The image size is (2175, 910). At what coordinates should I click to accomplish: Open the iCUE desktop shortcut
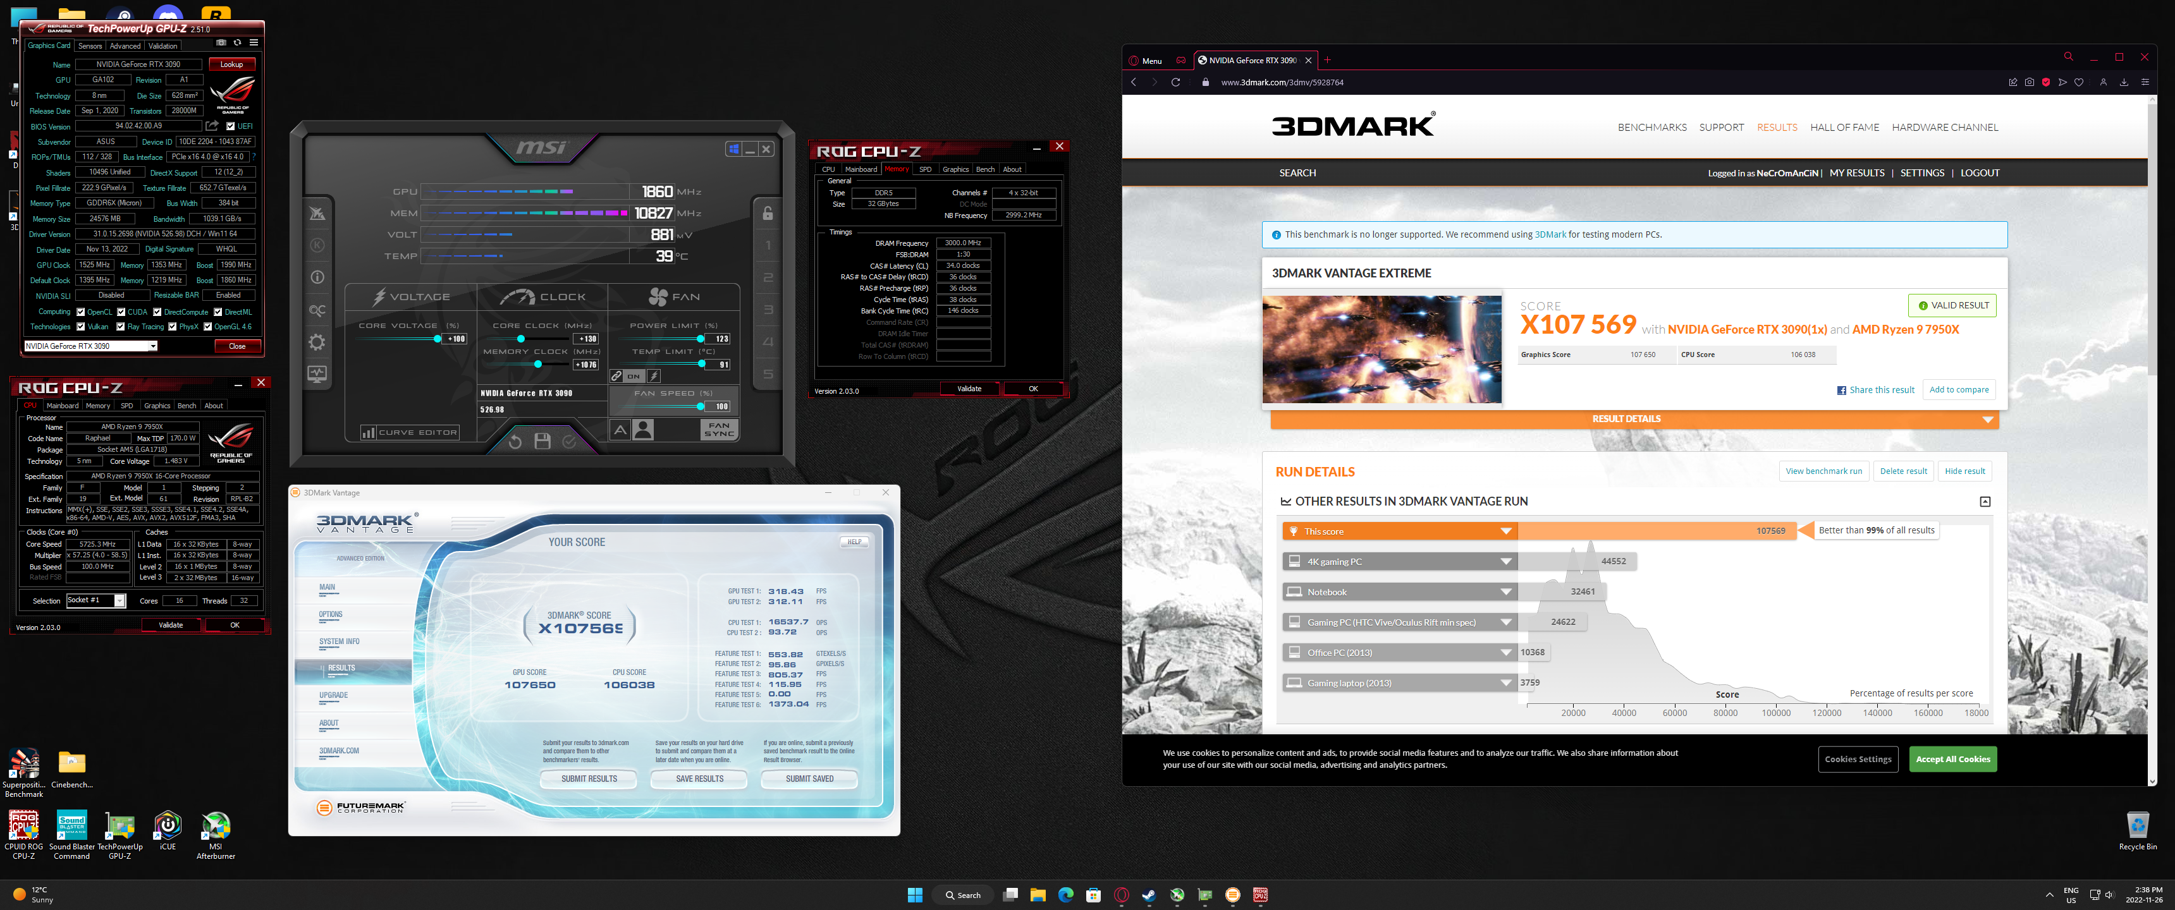tap(168, 830)
